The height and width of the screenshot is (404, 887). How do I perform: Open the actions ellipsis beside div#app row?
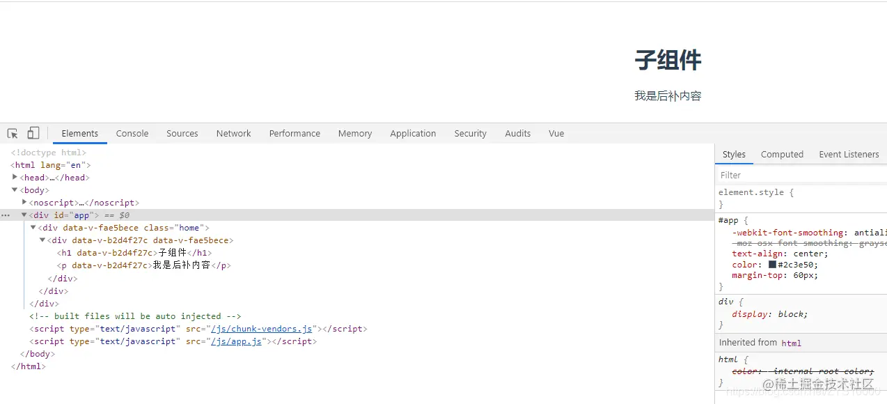6,215
